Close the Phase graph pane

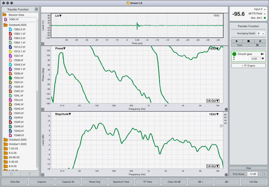click(x=43, y=109)
